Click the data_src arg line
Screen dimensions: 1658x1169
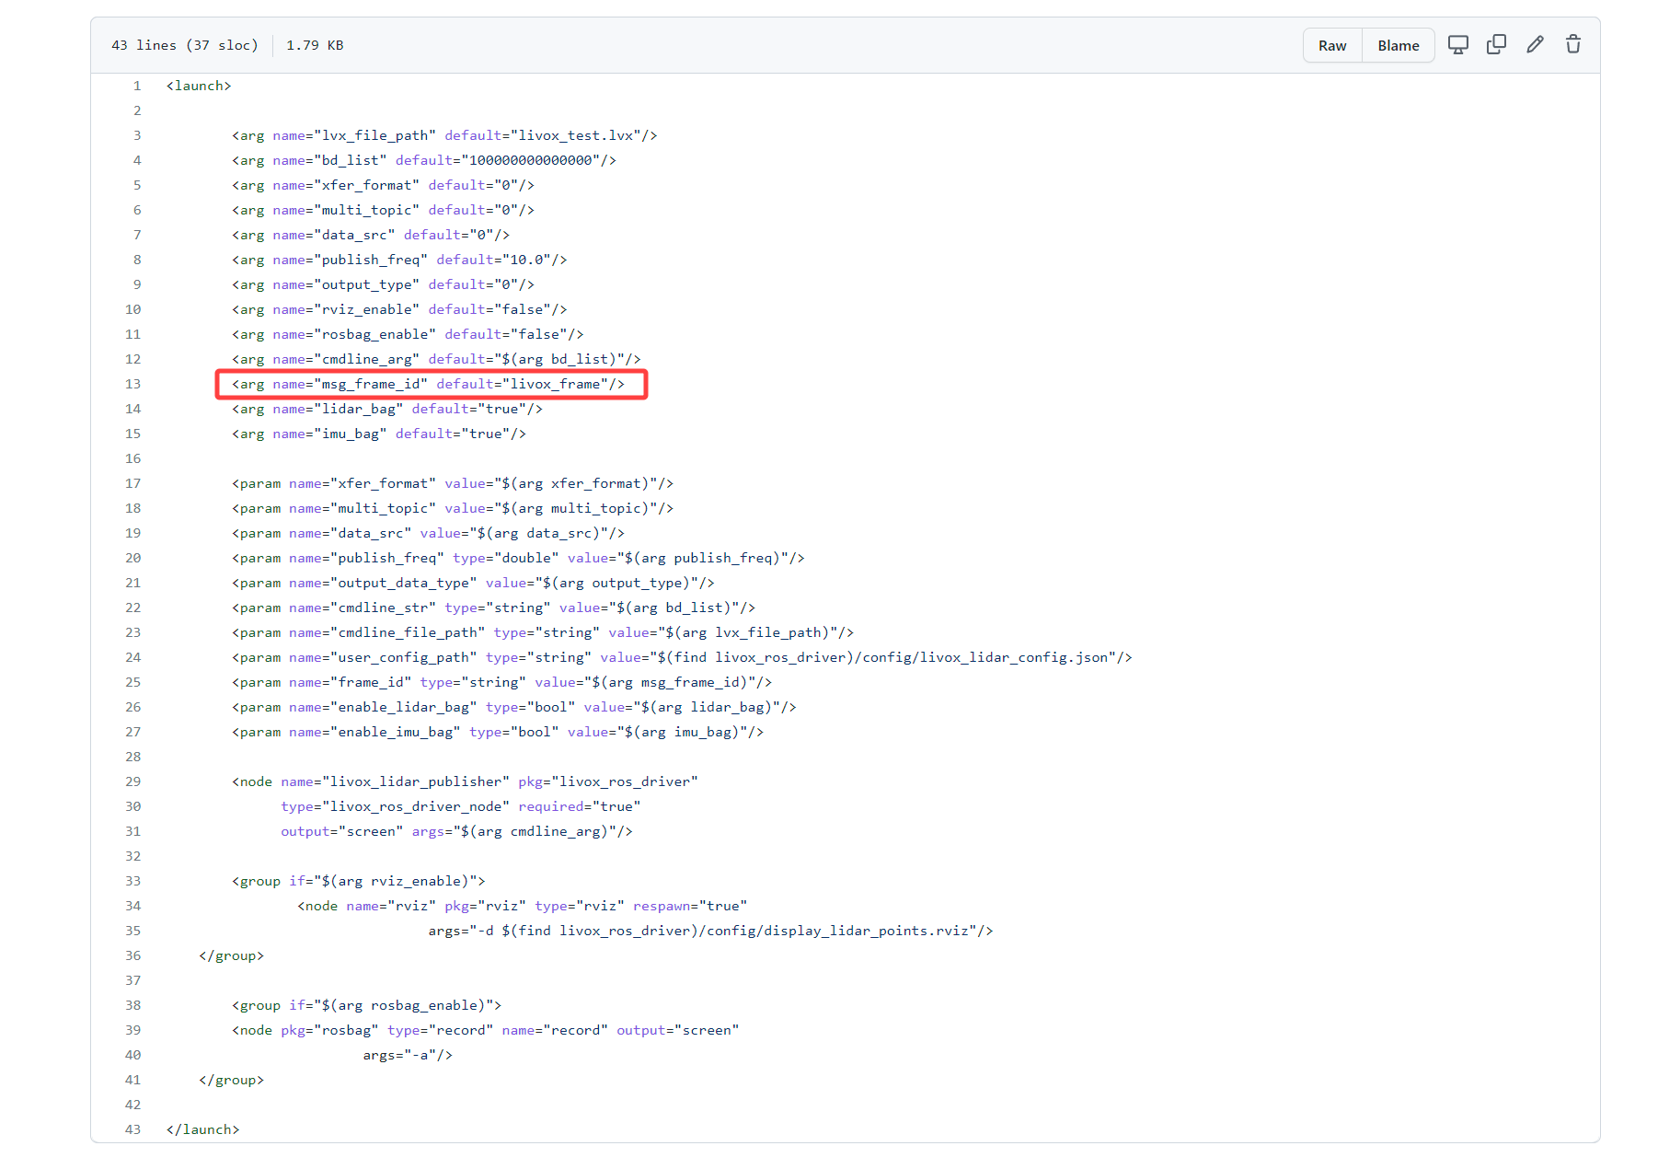coord(371,235)
